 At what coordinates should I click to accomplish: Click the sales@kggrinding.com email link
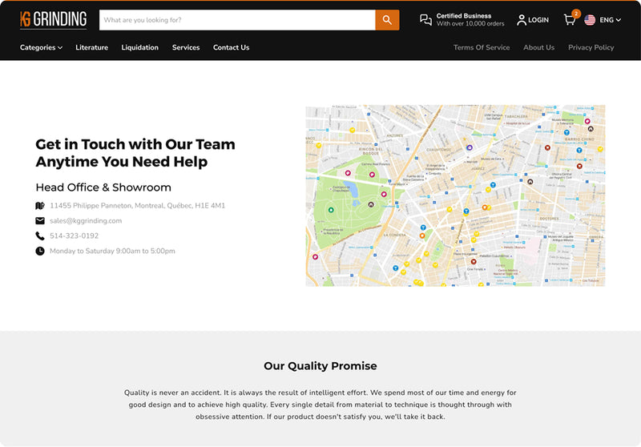click(x=86, y=221)
